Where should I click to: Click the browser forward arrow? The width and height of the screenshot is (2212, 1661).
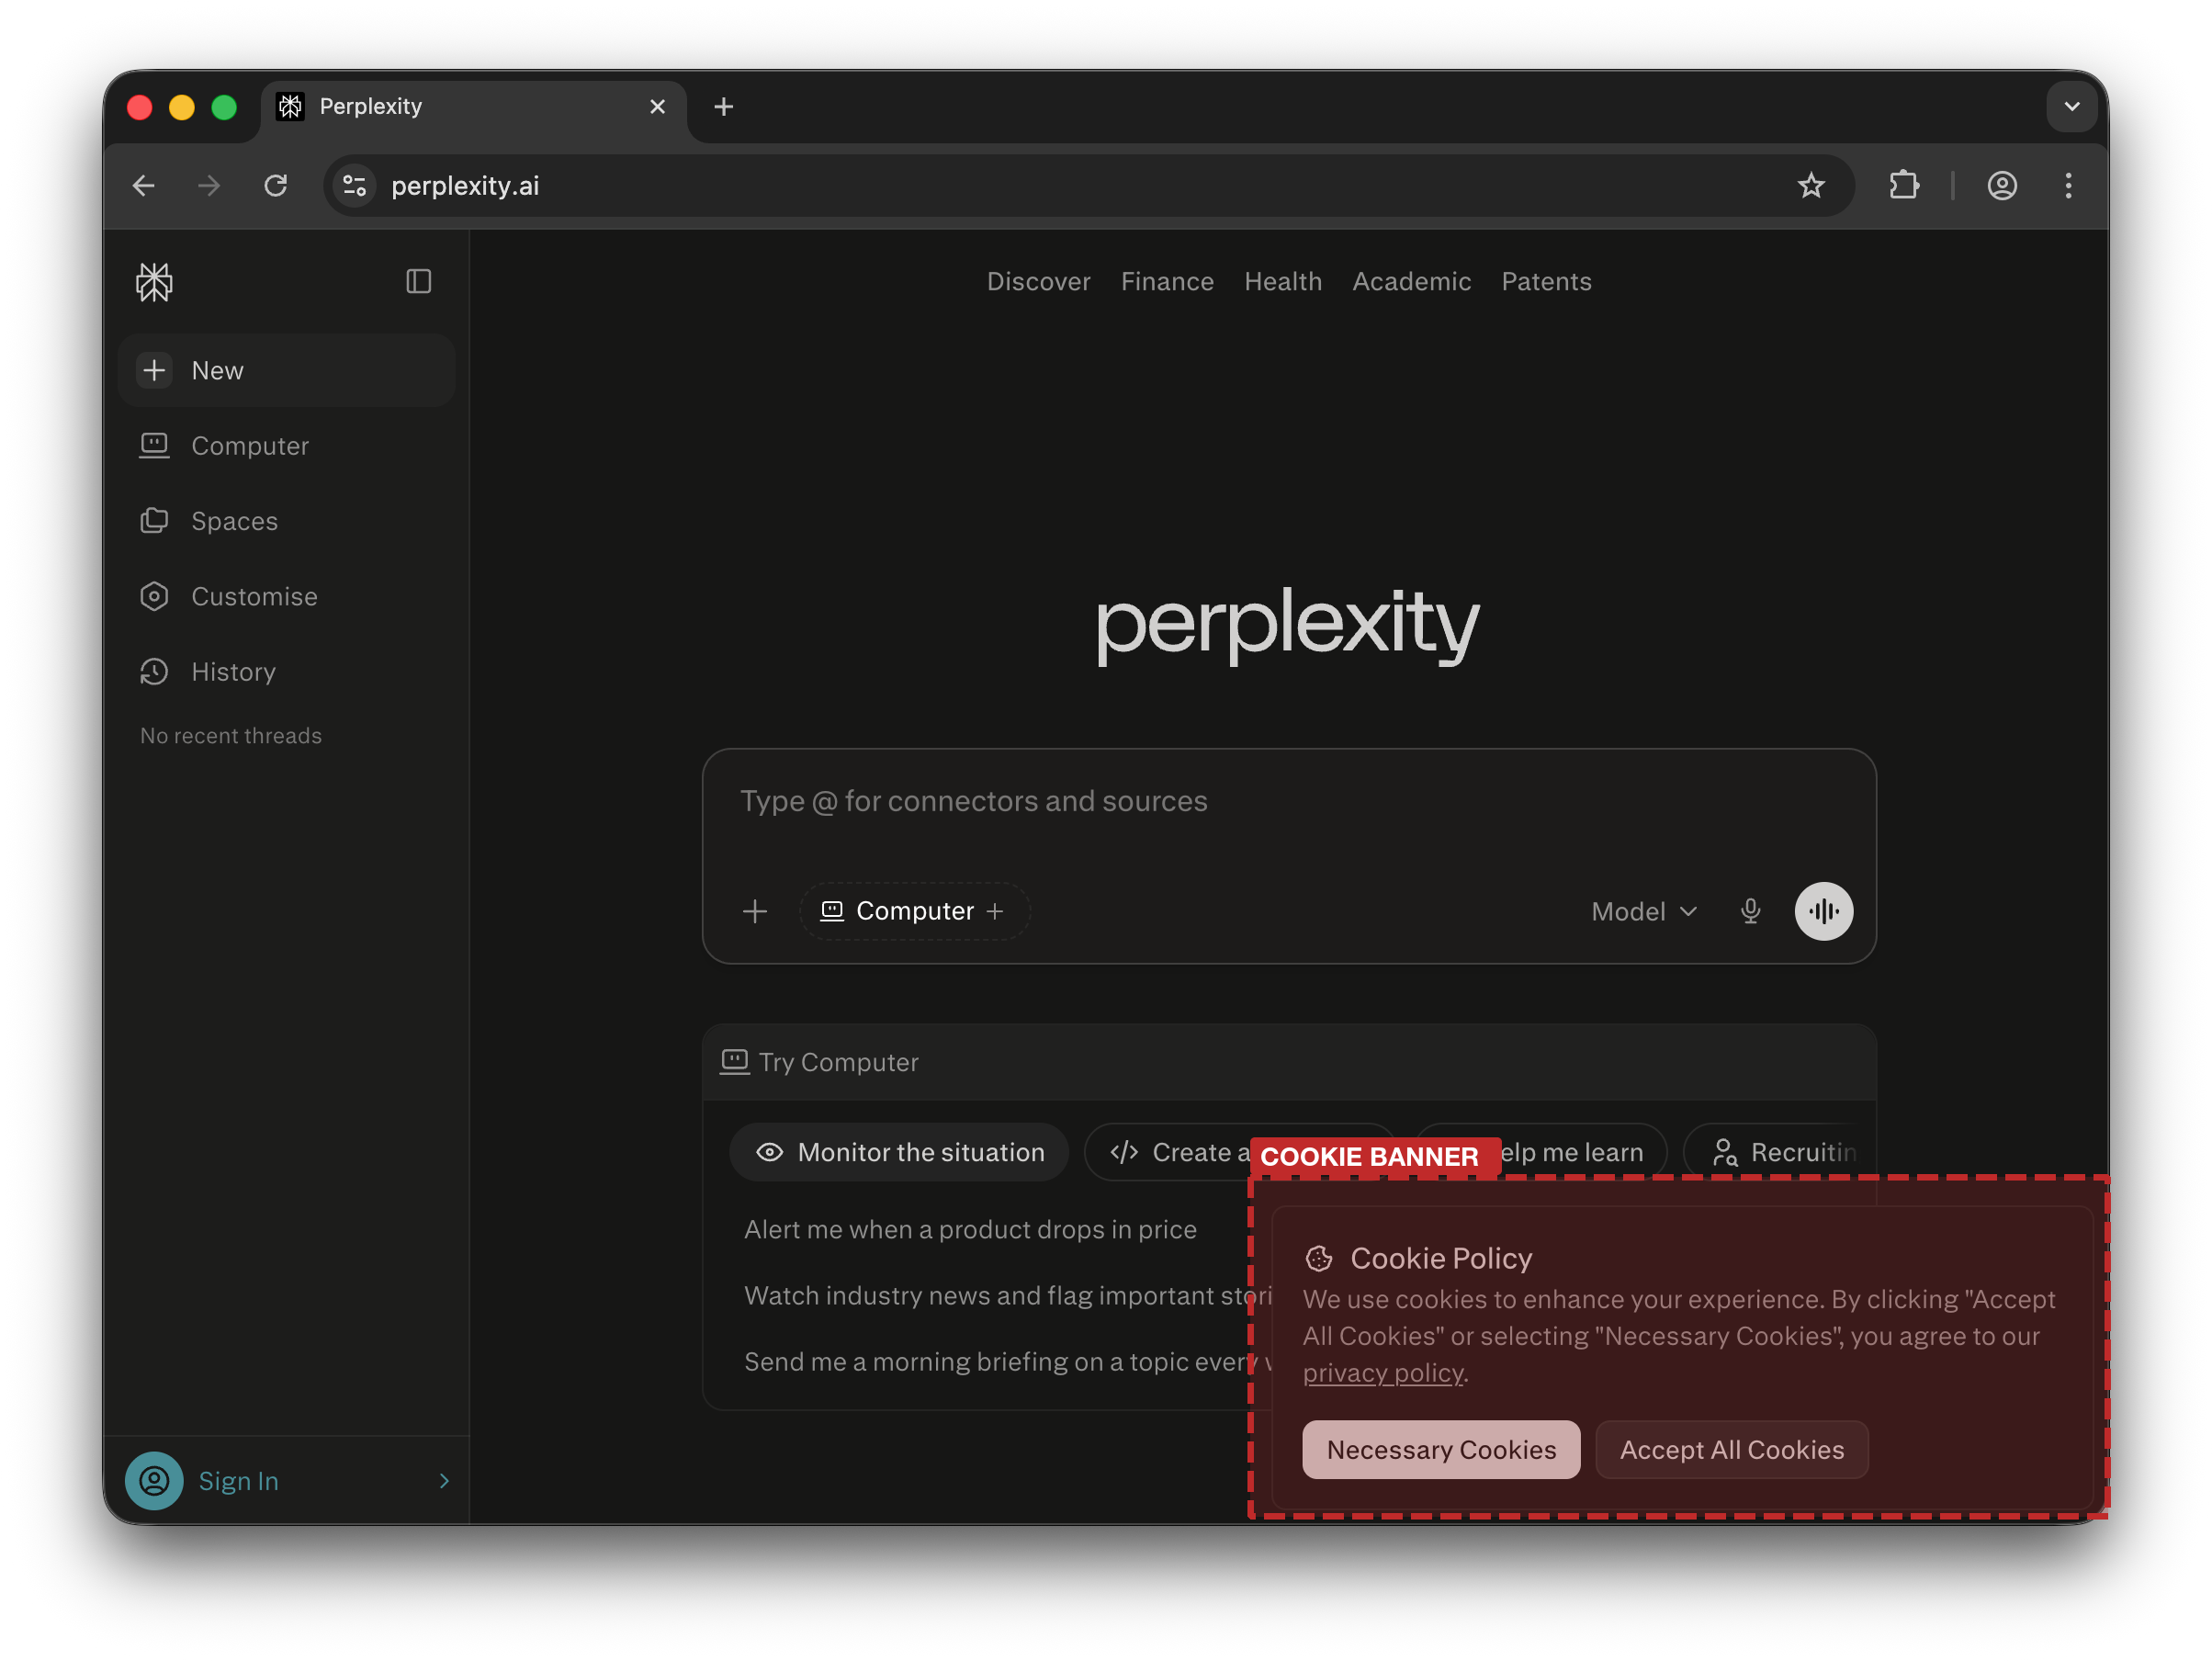pos(209,186)
